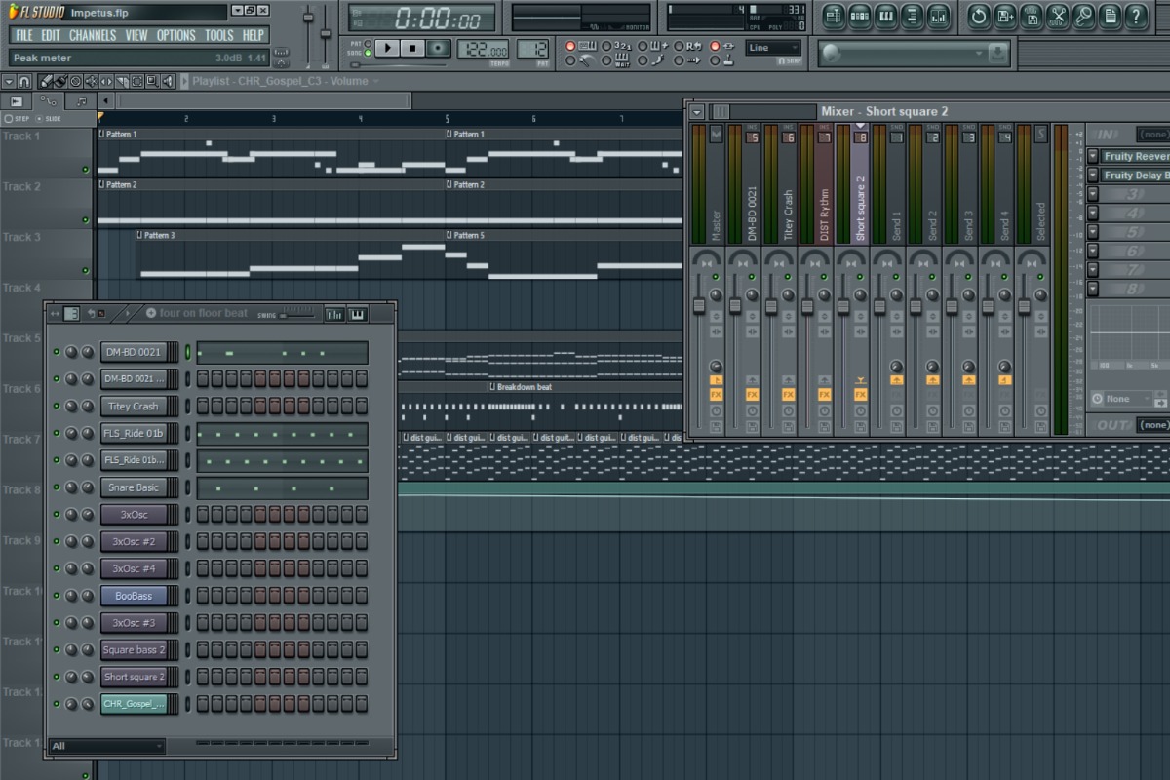Open the mixer IN (none) input selector

pos(1152,134)
